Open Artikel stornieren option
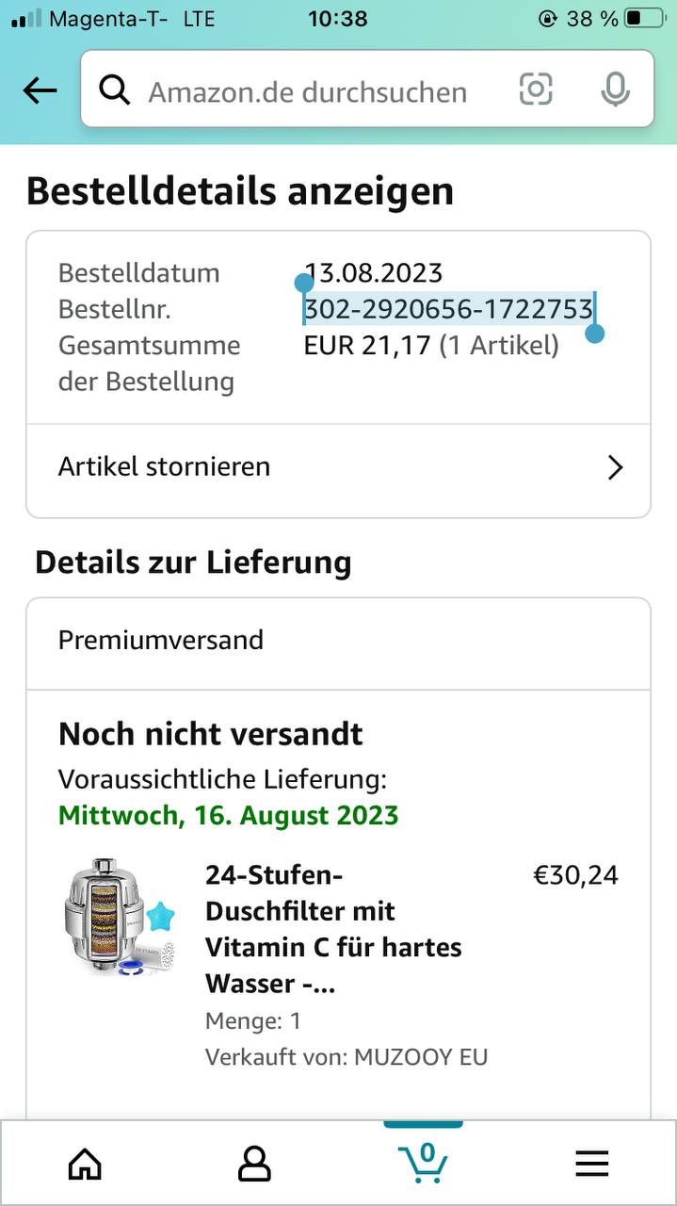 tap(165, 466)
